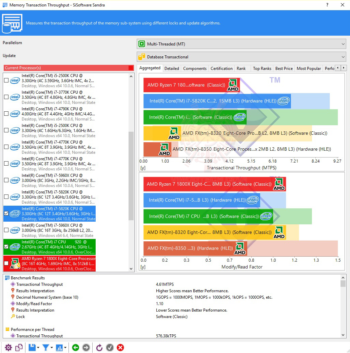Click the yellow FX-8320 Modify/Read bar
The height and width of the screenshot is (353, 350).
(x=215, y=232)
